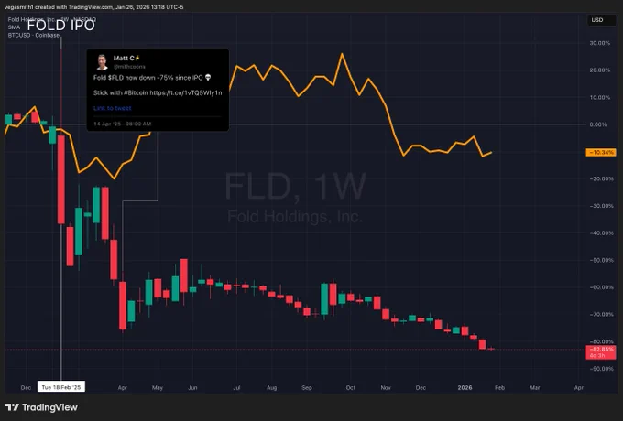
Task: Click the Feb label on time axis
Action: tap(500, 387)
